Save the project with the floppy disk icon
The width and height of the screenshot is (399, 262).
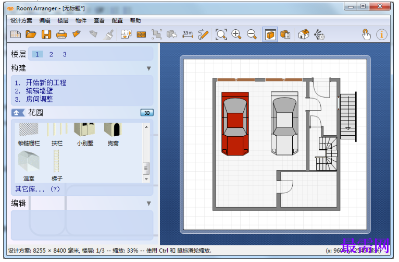46,34
